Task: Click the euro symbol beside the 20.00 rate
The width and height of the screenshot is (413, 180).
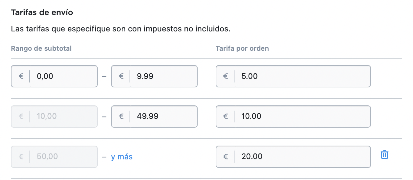Action: point(226,156)
